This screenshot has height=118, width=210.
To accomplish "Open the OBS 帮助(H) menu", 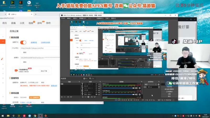I will click(113, 18).
